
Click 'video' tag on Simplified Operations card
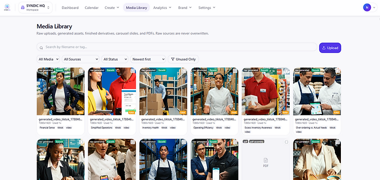click(x=126, y=127)
